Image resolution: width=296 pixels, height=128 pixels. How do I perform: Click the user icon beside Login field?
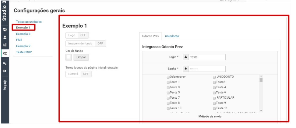coord(186,57)
